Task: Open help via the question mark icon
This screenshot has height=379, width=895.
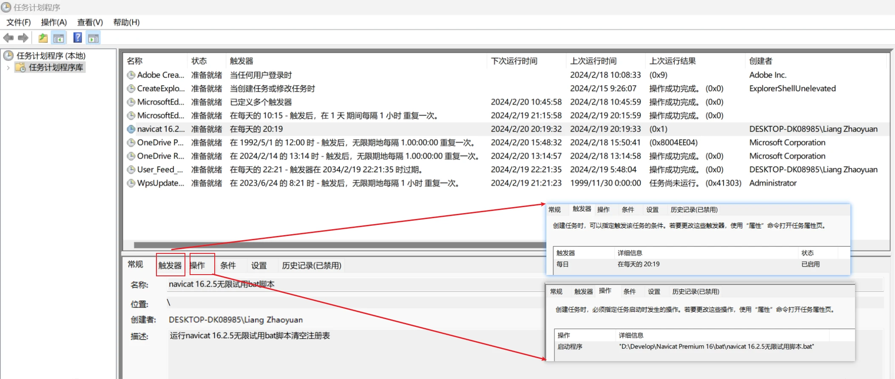Action: point(77,38)
